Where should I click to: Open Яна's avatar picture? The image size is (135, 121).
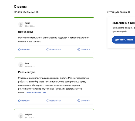click(21, 65)
